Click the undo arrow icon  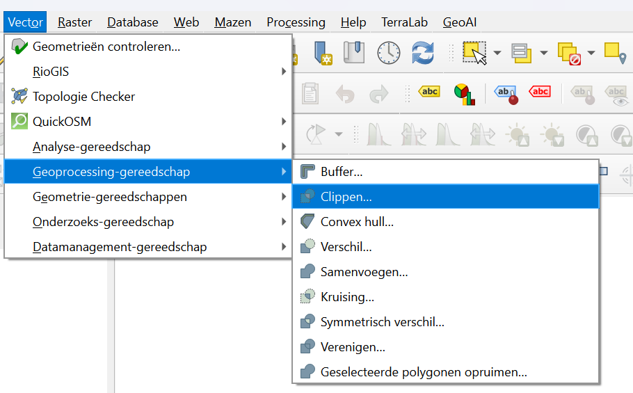(345, 94)
